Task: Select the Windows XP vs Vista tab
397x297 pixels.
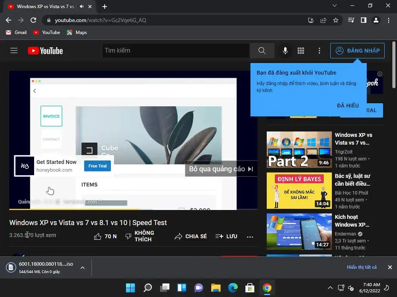Action: (45, 7)
